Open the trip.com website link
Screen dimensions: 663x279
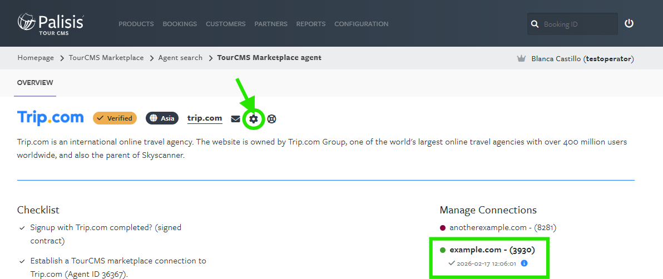(205, 118)
